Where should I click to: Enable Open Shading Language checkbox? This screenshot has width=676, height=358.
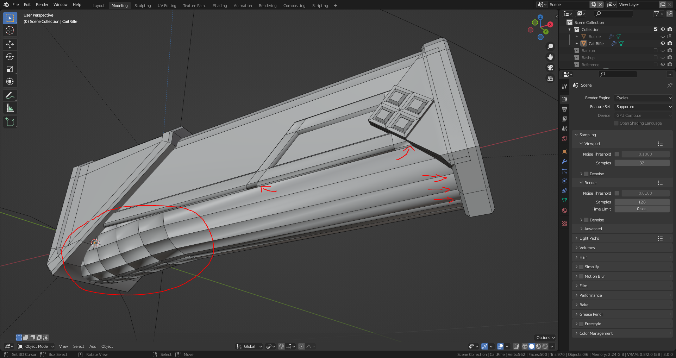[616, 123]
